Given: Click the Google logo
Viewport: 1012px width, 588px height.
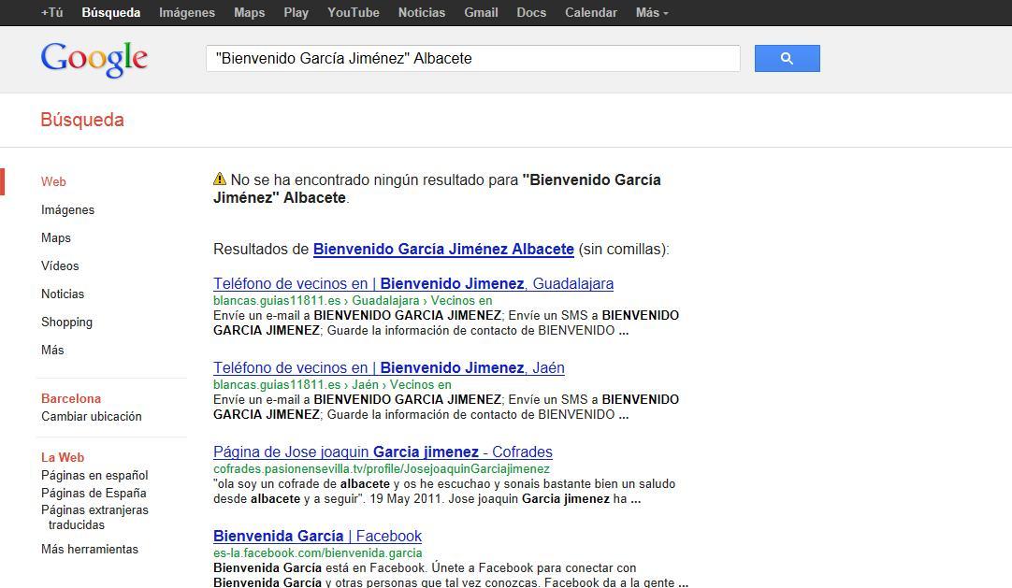Looking at the screenshot, I should coord(94,59).
